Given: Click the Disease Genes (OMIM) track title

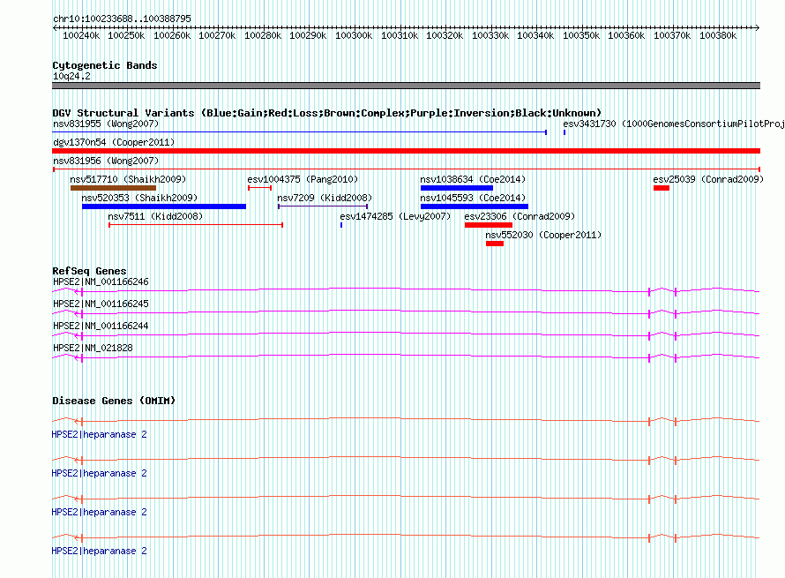Looking at the screenshot, I should pyautogui.click(x=114, y=401).
